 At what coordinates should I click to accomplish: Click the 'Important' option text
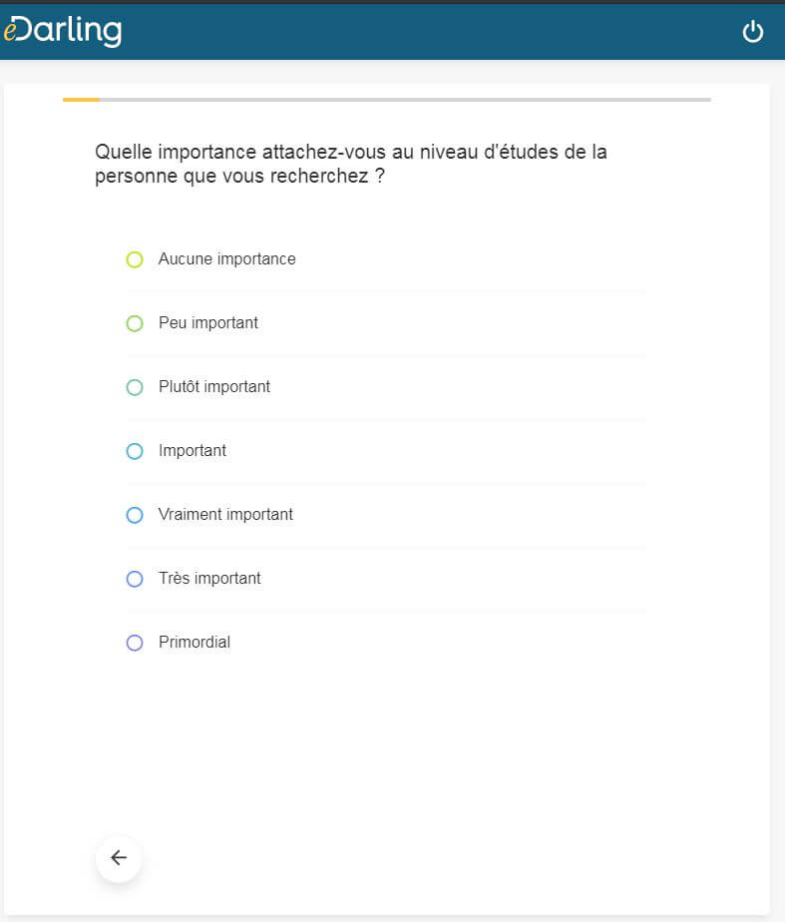(x=192, y=451)
